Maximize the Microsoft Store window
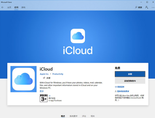This screenshot has width=155, height=118. click(147, 2)
